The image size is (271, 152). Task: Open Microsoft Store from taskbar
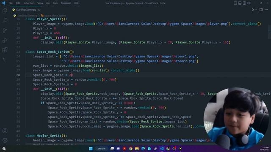pyautogui.click(x=149, y=149)
